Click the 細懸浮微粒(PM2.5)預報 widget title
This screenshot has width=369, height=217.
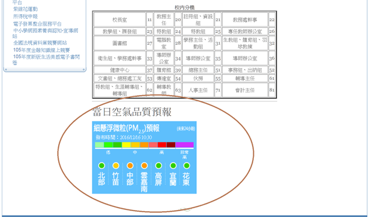[126, 128]
